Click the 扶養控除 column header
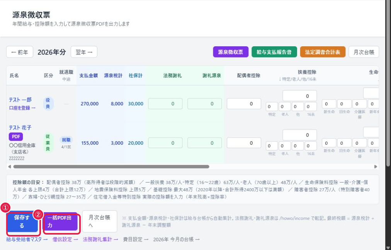The width and height of the screenshot is (391, 250). pos(307,72)
